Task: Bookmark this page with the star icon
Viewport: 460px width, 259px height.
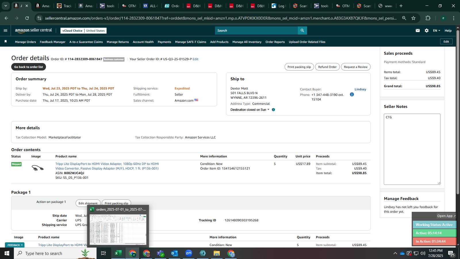Action: 413,18
